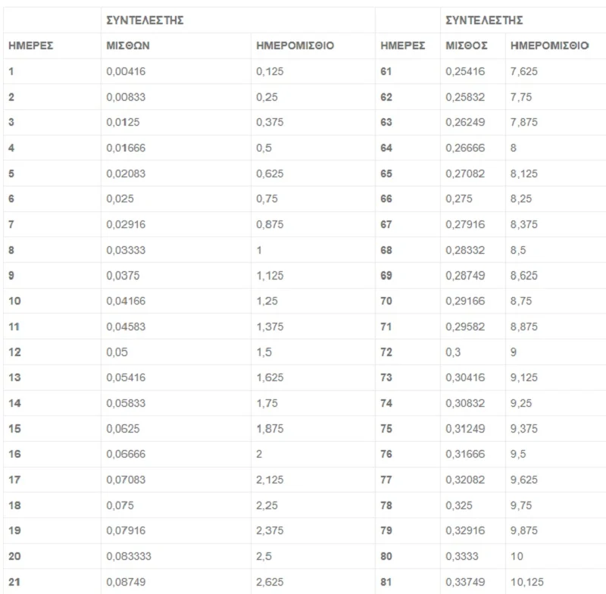The height and width of the screenshot is (594, 606).
Task: Click the cell with value 0,275
Action: [x=460, y=199]
